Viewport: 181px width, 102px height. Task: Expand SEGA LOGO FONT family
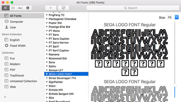click(x=47, y=74)
